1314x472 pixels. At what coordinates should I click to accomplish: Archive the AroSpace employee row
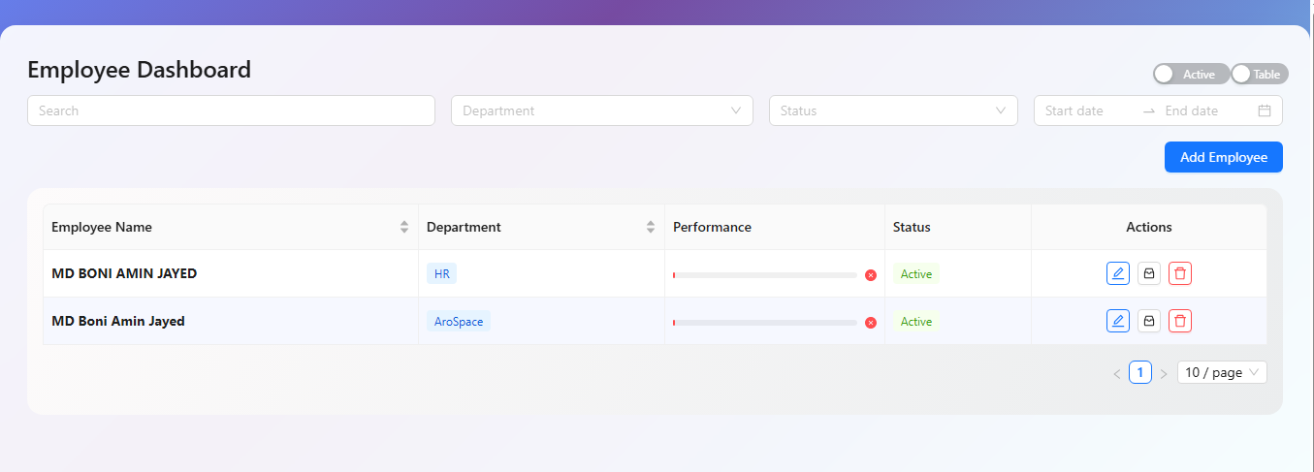pos(1148,321)
